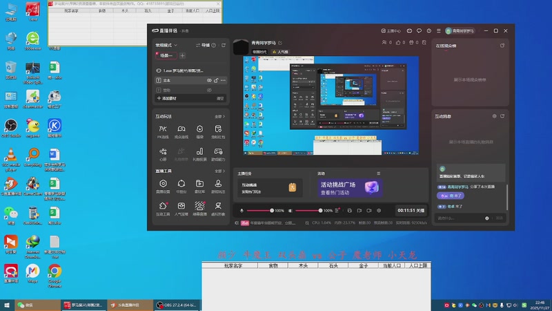Click the camera icon in the control bar
This screenshot has height=311, width=552.
369,211
